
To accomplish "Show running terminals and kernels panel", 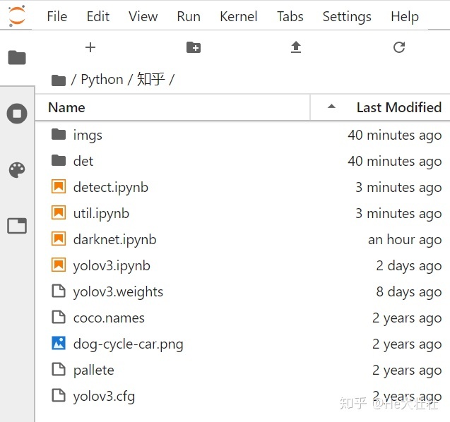I will (x=17, y=114).
